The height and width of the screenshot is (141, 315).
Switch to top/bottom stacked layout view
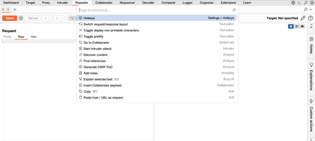point(296,26)
